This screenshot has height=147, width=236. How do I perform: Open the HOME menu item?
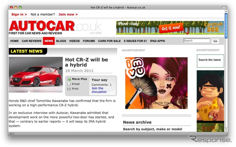tap(14, 41)
